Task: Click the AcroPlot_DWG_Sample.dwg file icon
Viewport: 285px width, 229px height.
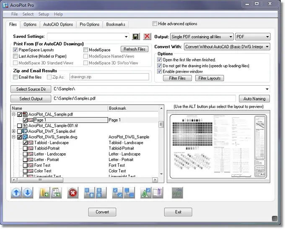Action: coord(25,137)
